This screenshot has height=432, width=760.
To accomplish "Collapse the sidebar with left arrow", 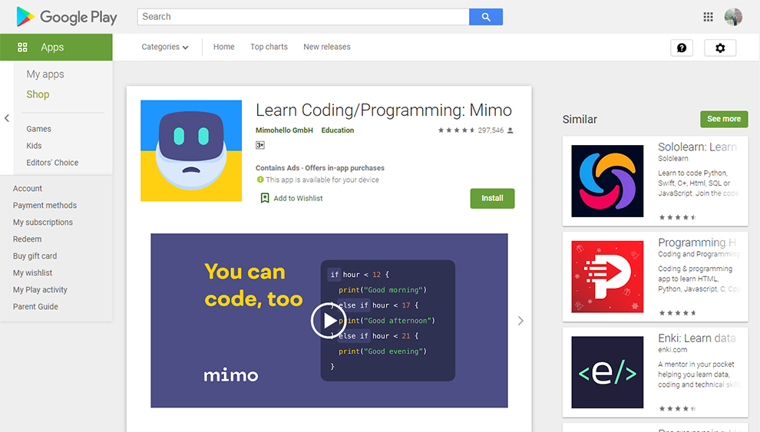I will [7, 118].
